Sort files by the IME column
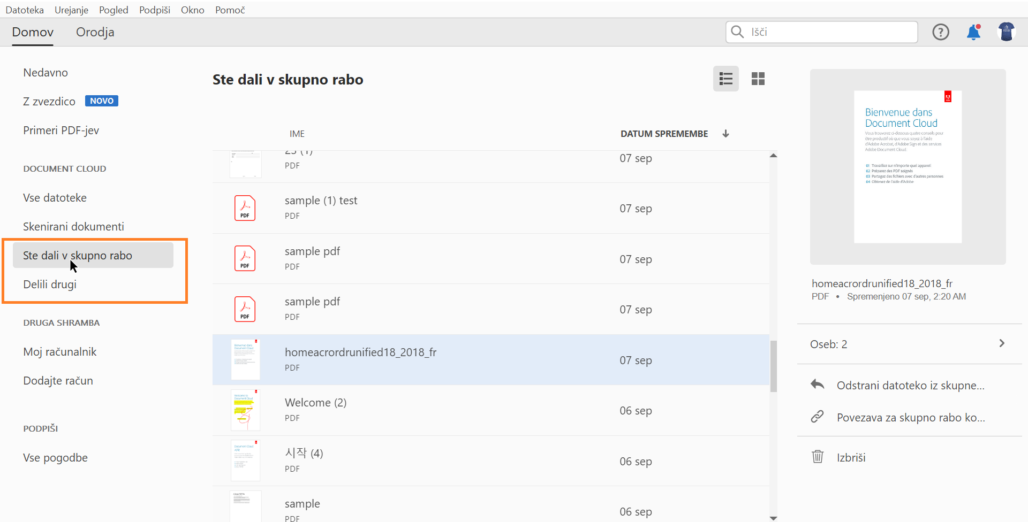This screenshot has height=522, width=1028. 297,134
